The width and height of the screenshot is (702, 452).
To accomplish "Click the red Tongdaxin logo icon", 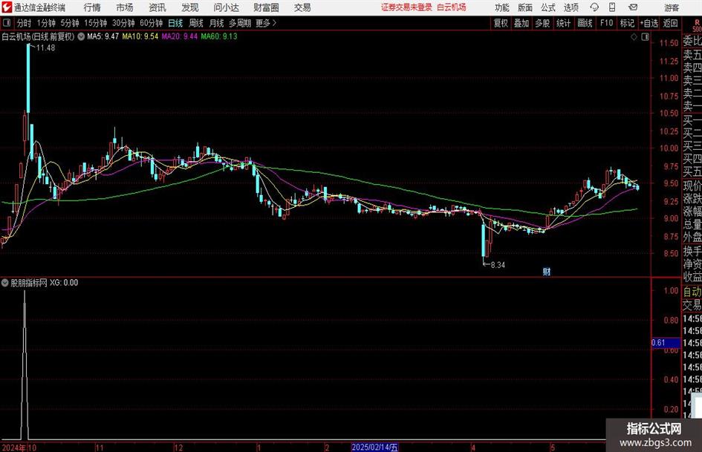I will point(7,7).
